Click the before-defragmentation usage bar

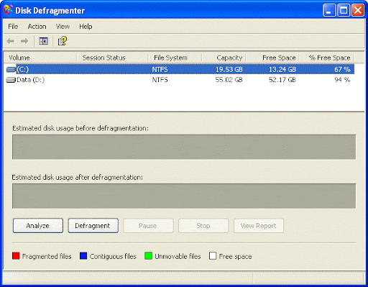(x=184, y=147)
